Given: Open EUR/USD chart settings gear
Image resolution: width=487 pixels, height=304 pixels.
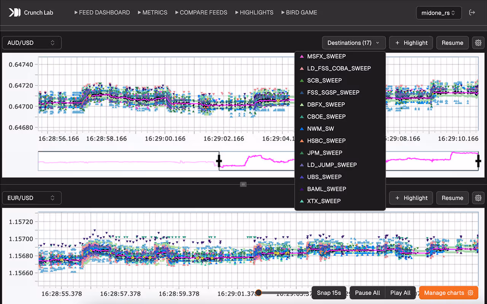Looking at the screenshot, I should click(x=478, y=198).
